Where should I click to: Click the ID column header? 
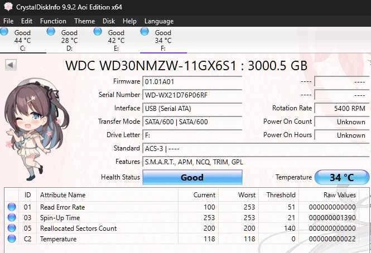point(28,195)
